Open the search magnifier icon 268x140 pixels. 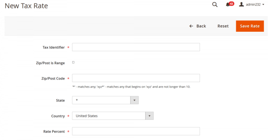click(215, 5)
